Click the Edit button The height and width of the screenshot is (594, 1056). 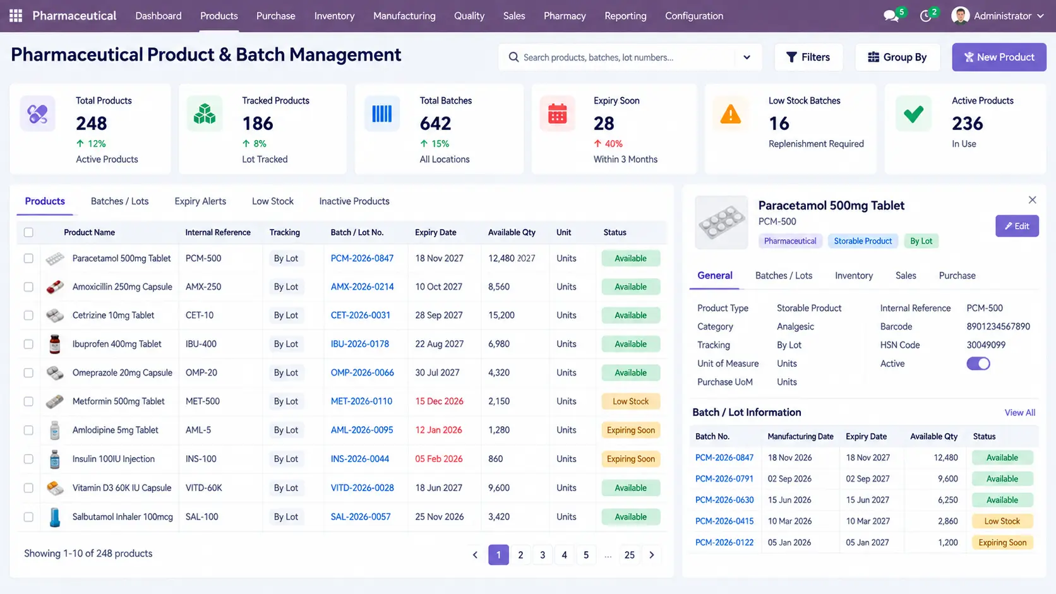1017,226
